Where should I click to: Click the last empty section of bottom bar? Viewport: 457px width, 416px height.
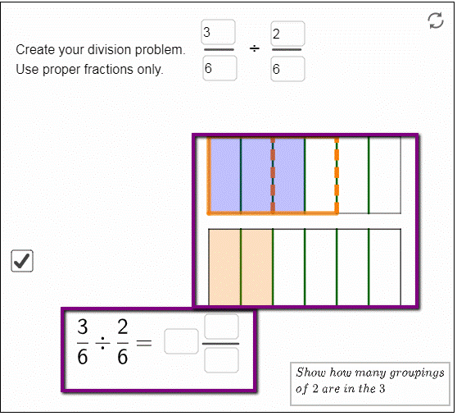385,267
